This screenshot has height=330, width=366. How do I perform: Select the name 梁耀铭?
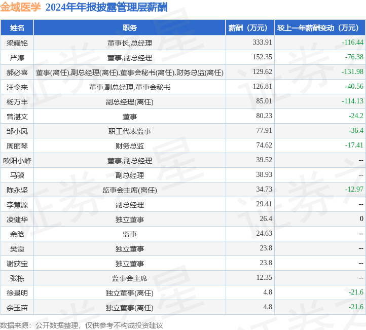[17, 43]
